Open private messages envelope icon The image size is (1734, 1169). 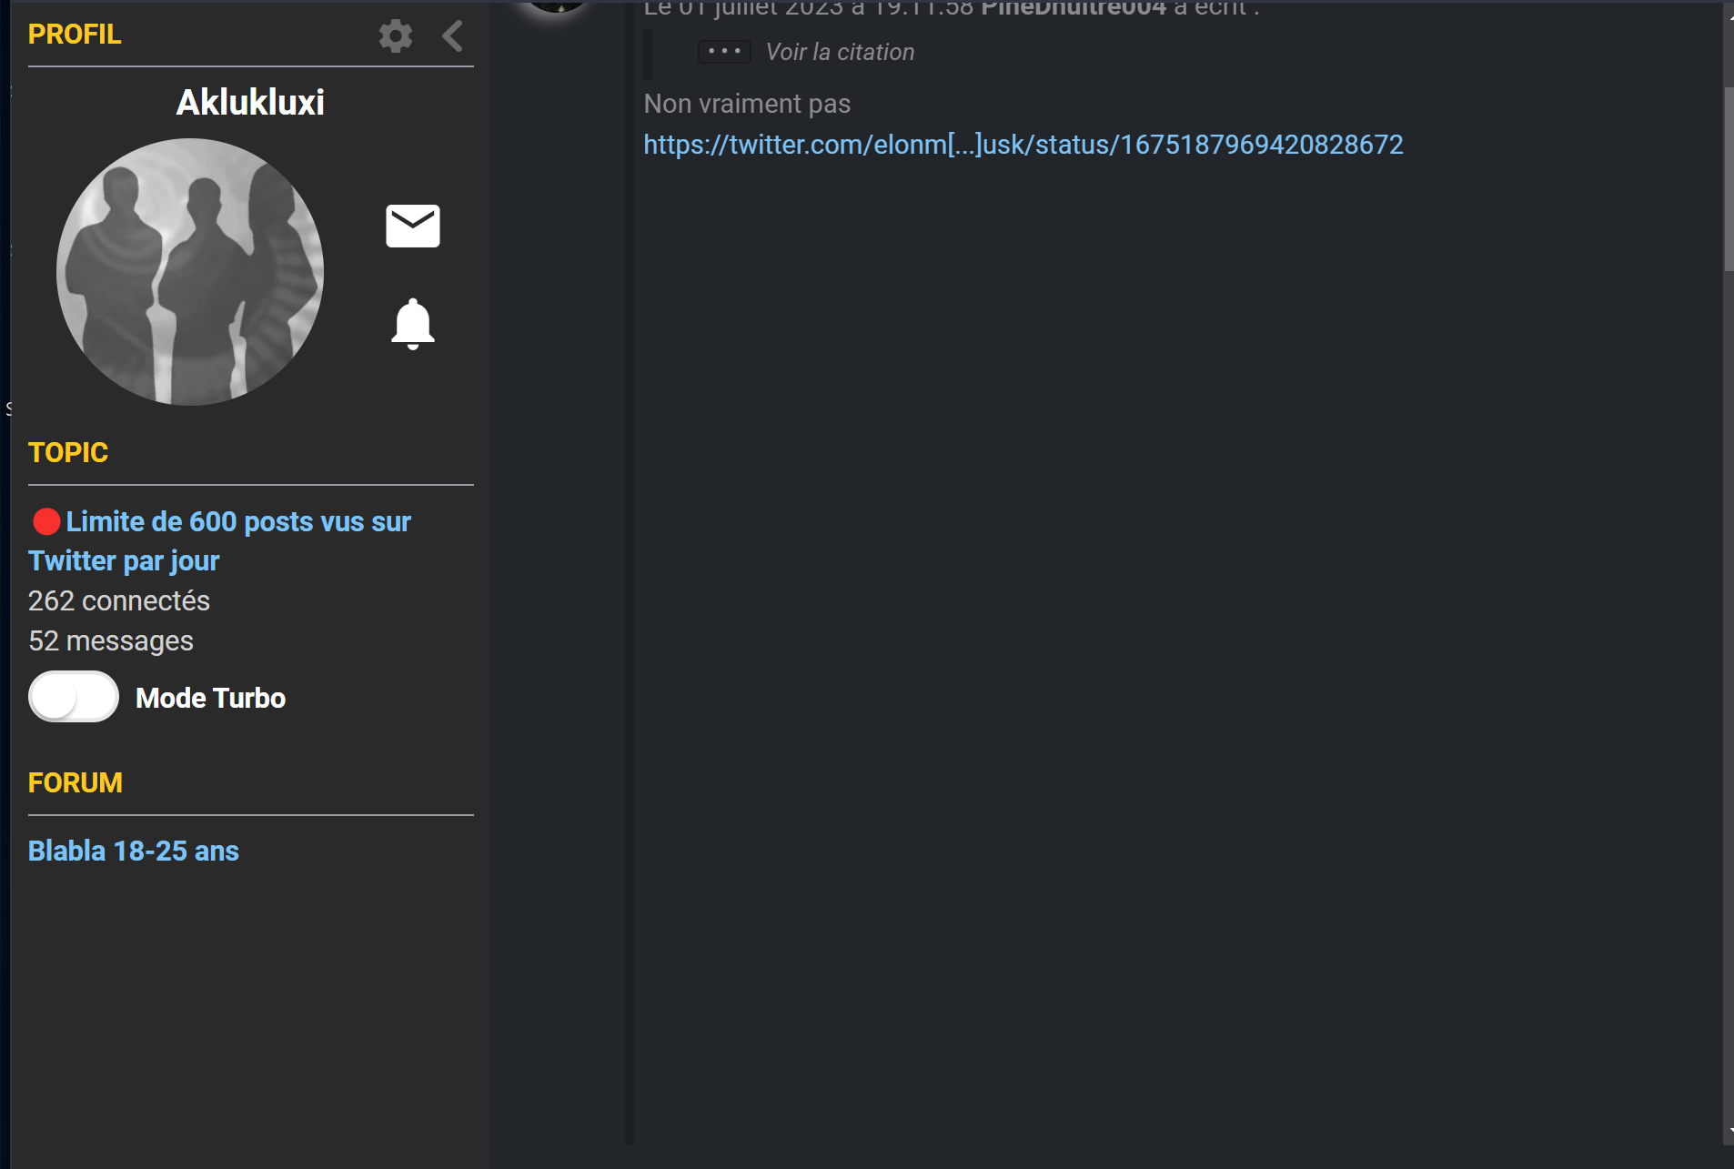[413, 226]
